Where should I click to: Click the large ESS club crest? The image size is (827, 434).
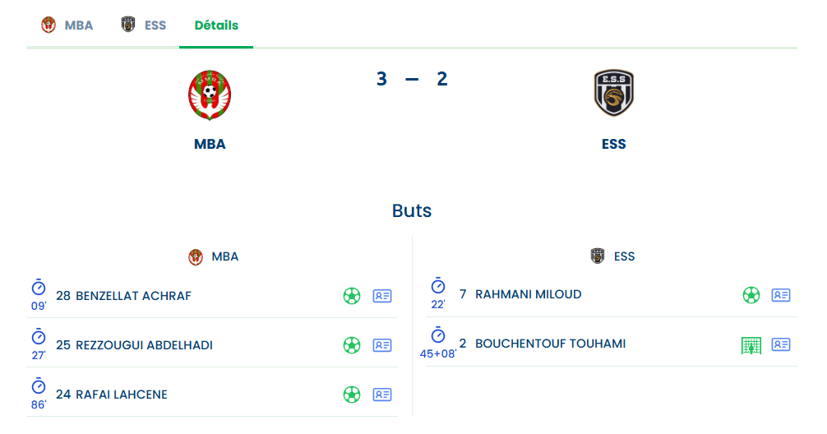coord(614,94)
